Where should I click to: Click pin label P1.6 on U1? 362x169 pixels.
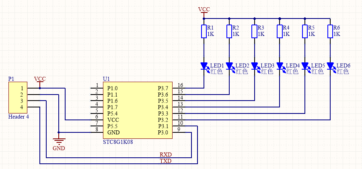(113, 101)
